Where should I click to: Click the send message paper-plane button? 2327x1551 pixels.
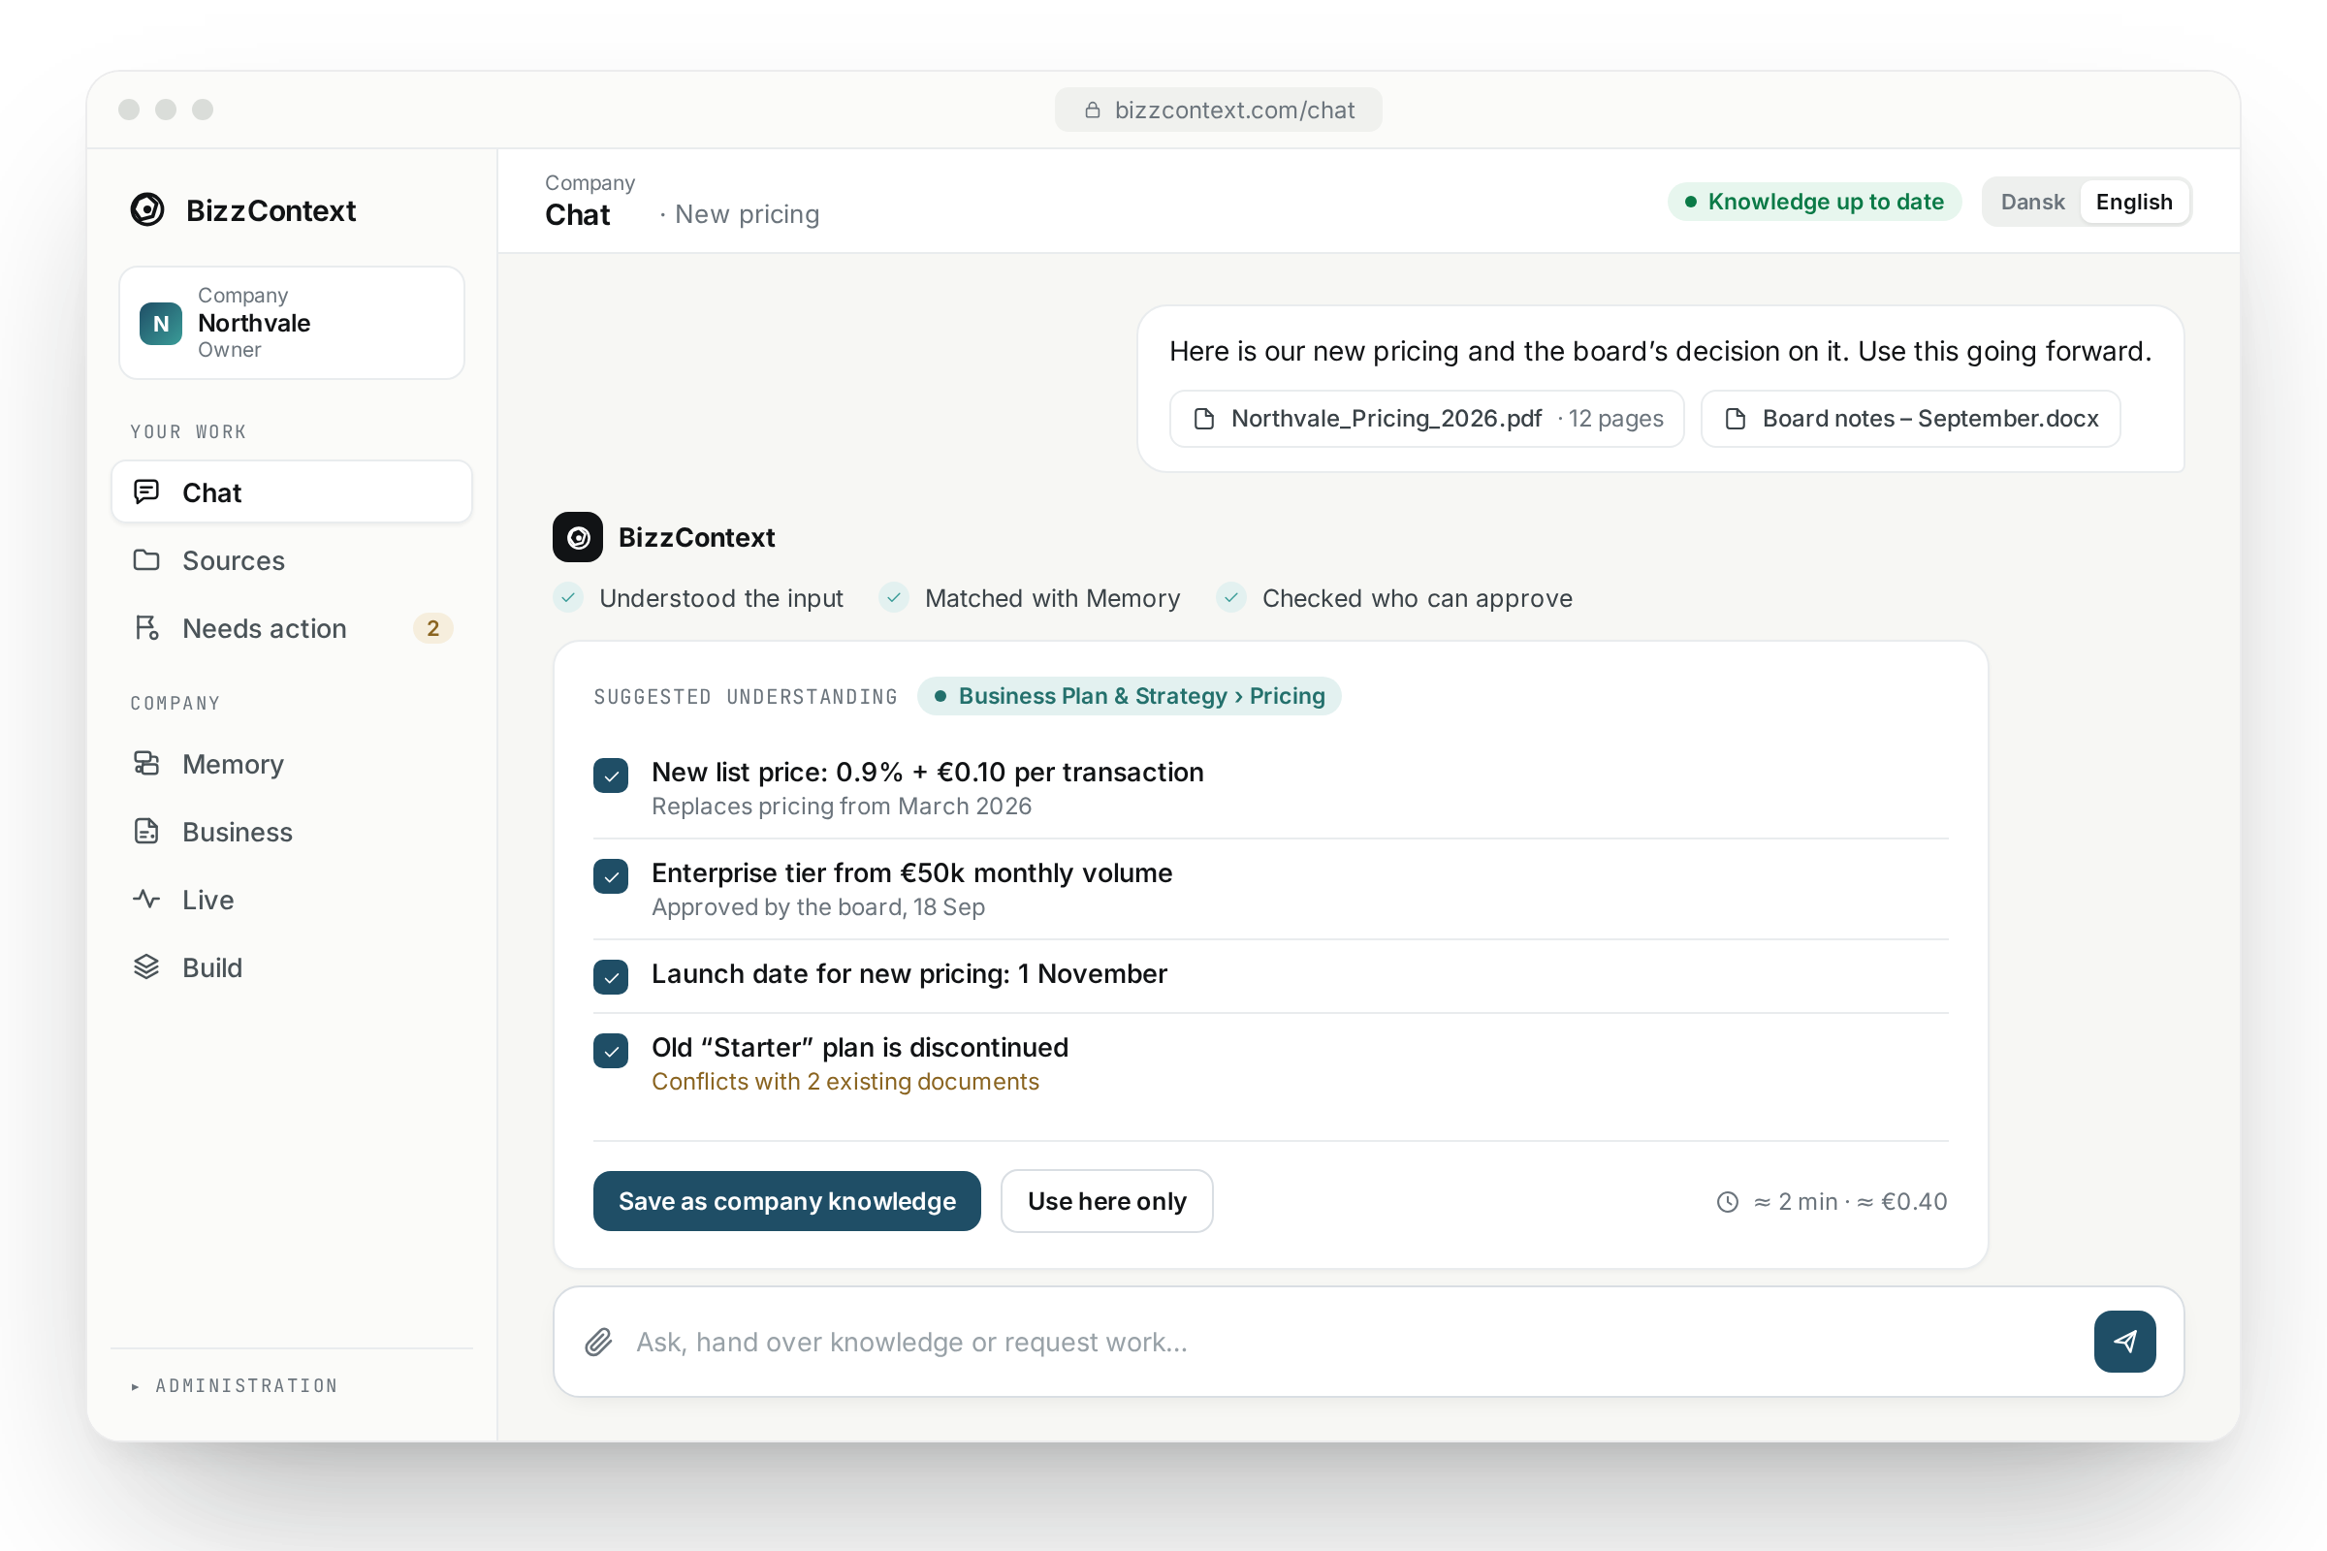click(x=2124, y=1342)
